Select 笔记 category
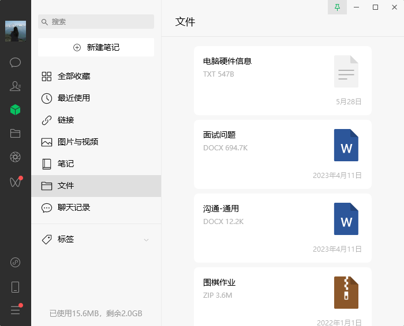This screenshot has width=404, height=326. click(96, 164)
